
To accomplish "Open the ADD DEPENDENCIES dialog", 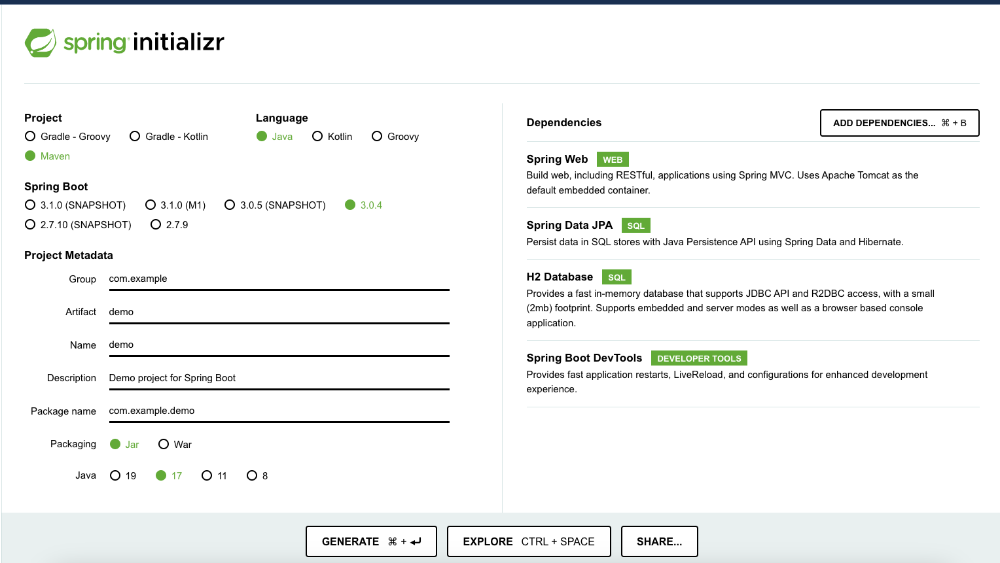I will point(899,123).
